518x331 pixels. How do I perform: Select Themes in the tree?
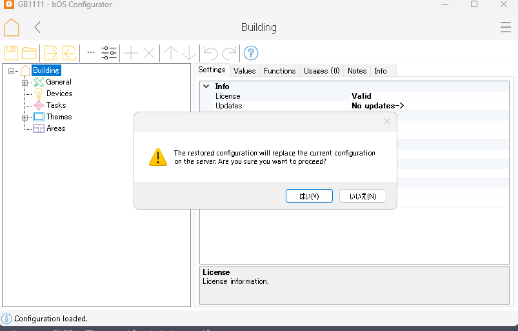[59, 117]
